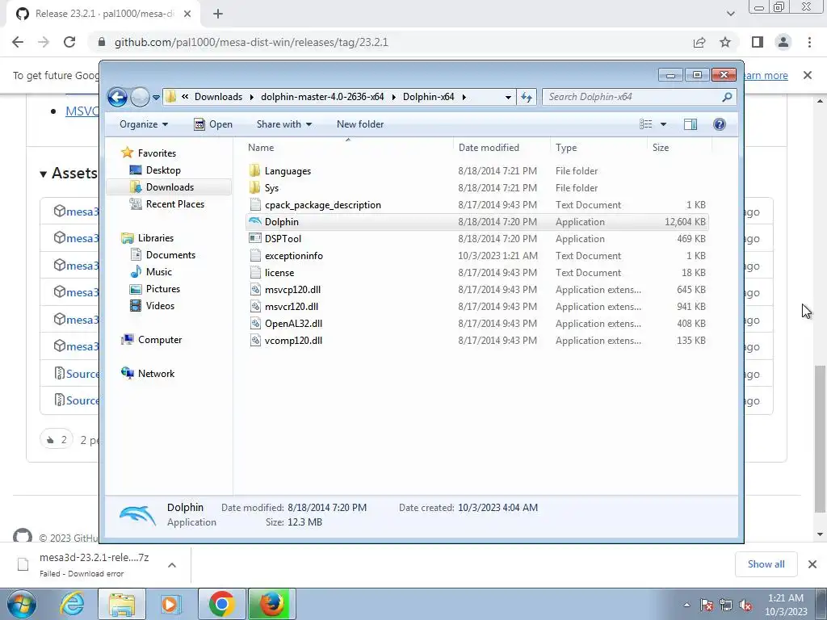827x620 pixels.
Task: Open a new Chrome tab
Action: 218,14
